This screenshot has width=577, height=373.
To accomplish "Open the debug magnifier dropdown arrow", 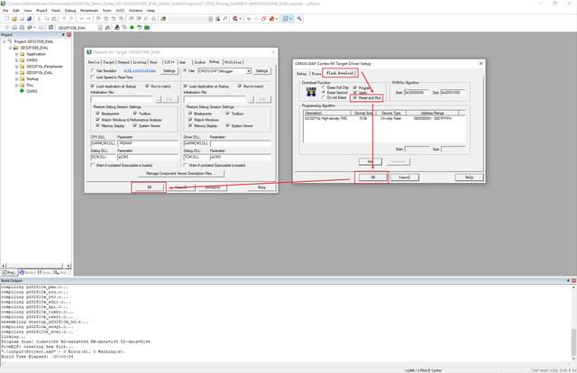I will pyautogui.click(x=241, y=18).
